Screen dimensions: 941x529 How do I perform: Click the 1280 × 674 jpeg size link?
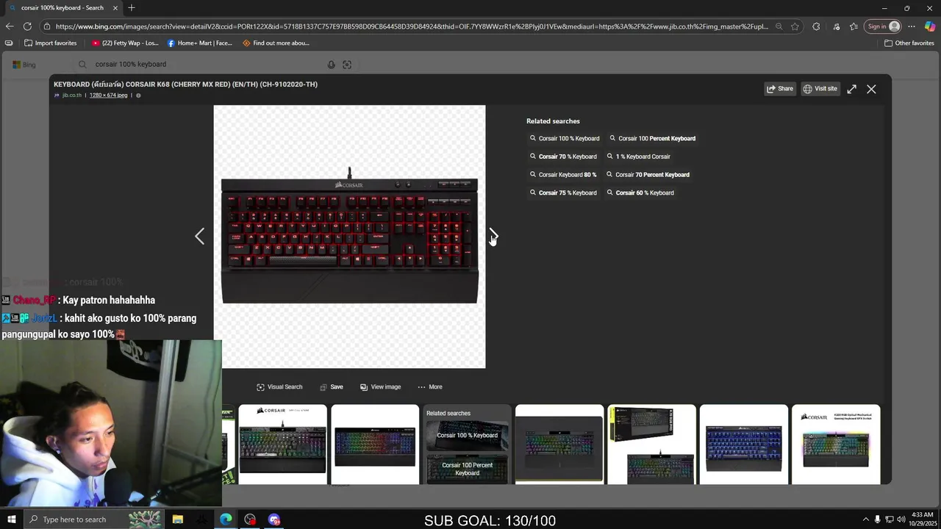point(108,96)
